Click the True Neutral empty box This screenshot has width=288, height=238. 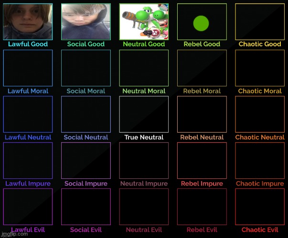coord(144,114)
